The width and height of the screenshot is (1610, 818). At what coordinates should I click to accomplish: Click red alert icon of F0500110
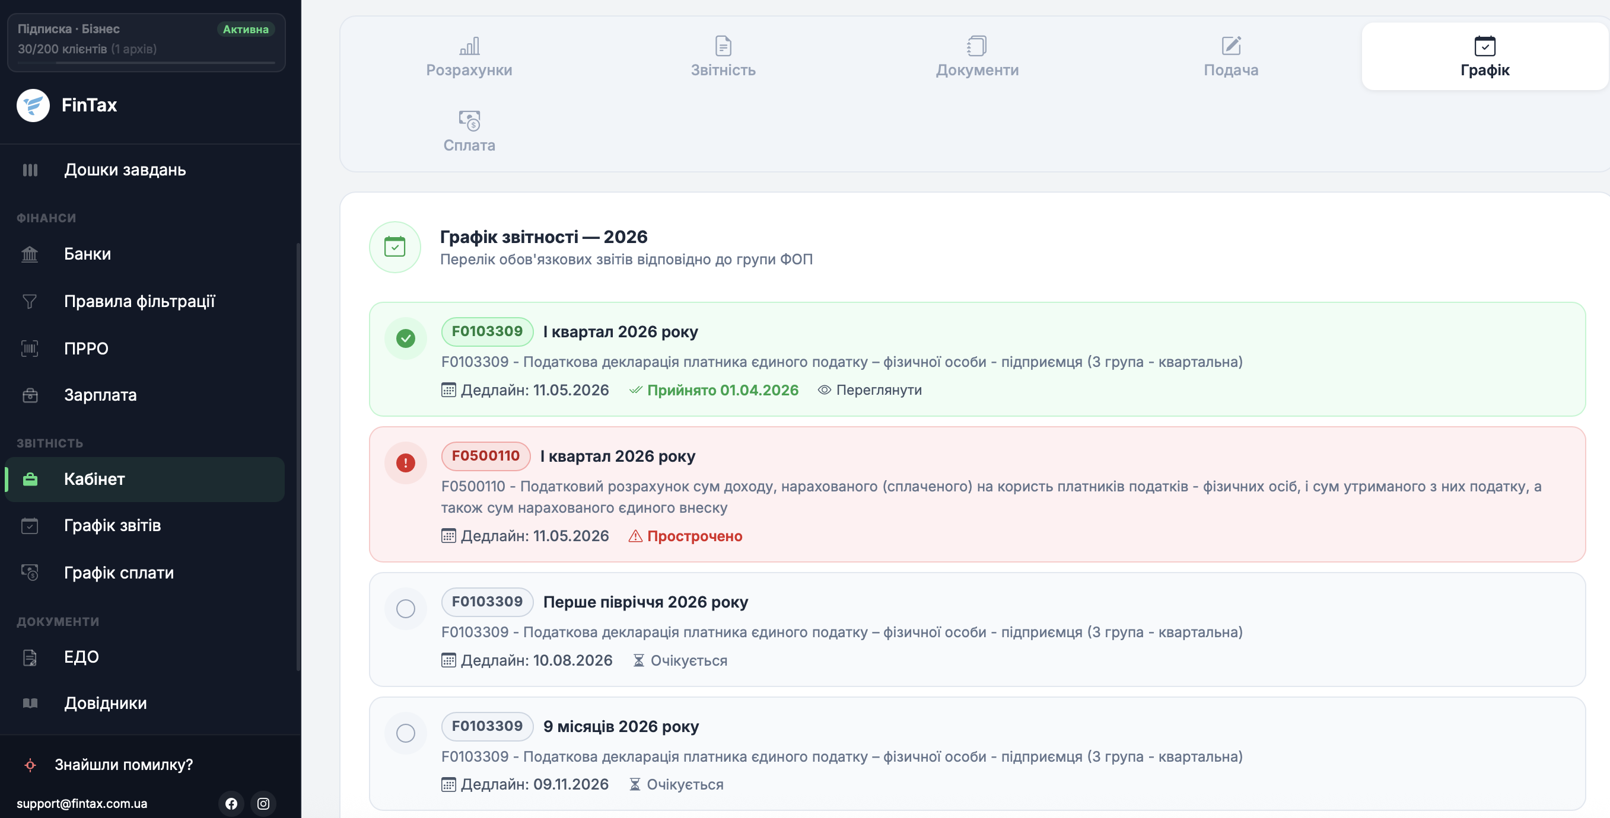pyautogui.click(x=406, y=464)
